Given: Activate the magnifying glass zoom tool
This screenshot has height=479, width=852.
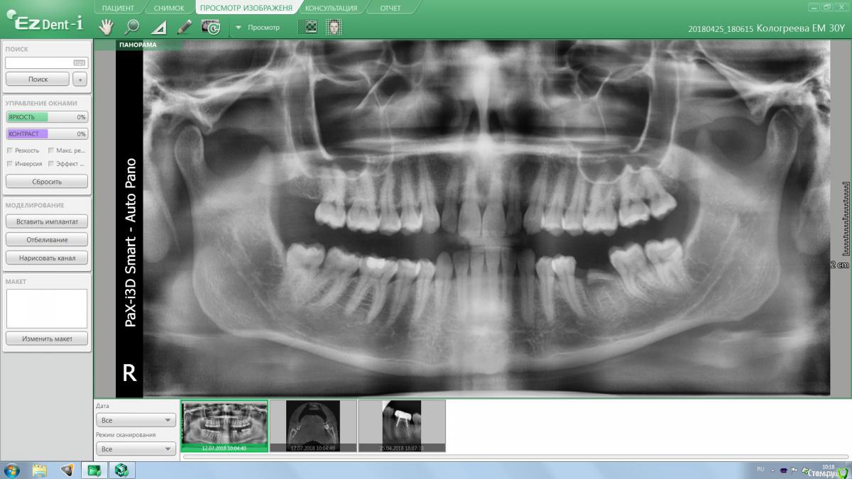Looking at the screenshot, I should point(132,27).
